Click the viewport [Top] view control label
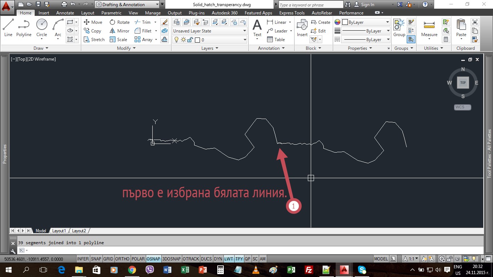The width and height of the screenshot is (493, 277). 22,59
